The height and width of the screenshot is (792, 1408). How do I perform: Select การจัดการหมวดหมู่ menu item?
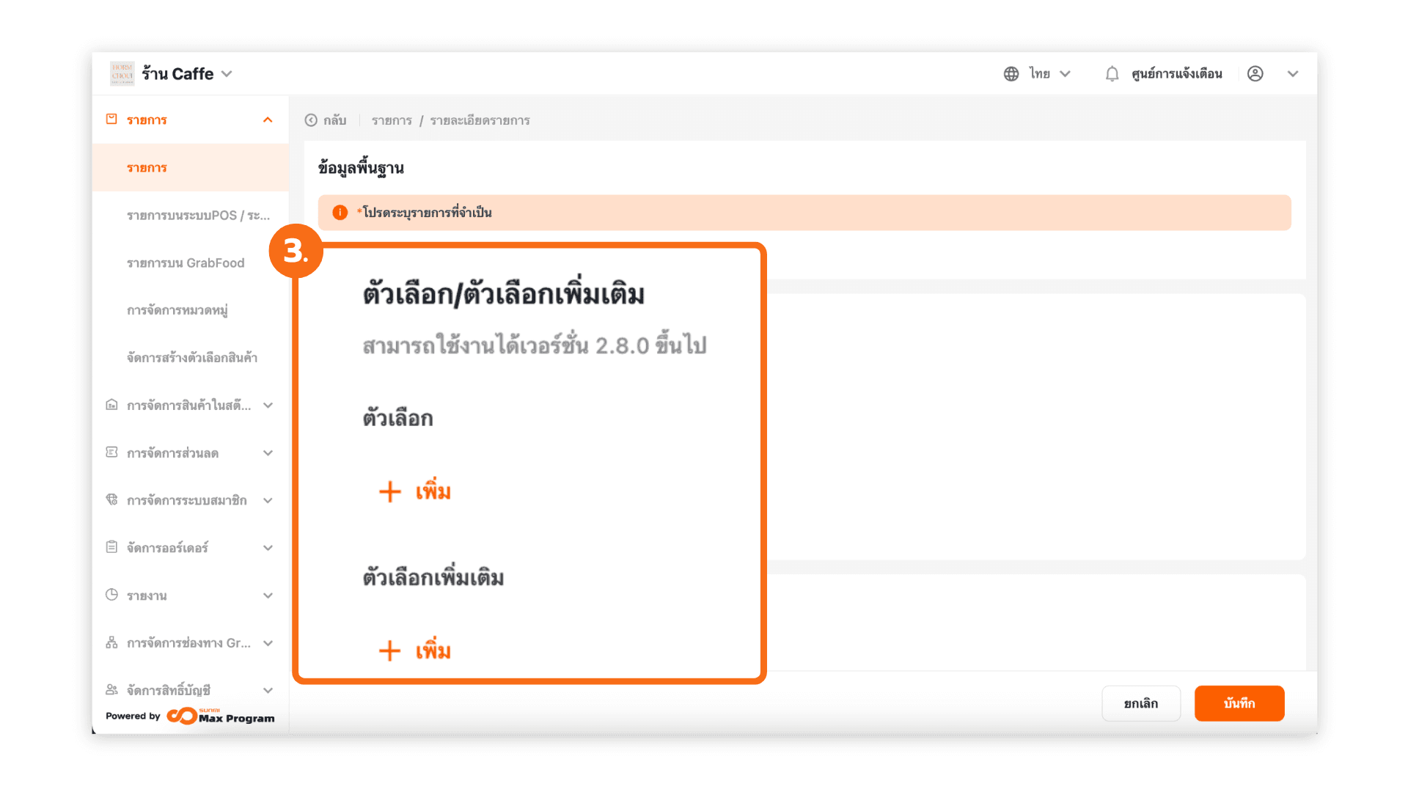tap(177, 310)
